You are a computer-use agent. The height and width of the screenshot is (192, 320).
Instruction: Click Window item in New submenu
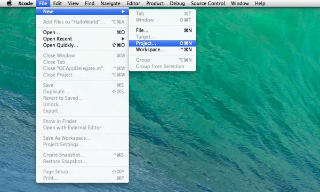click(163, 20)
